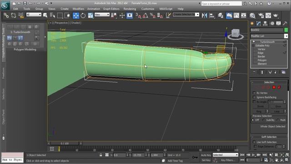This screenshot has width=291, height=164.
Task: Click the Mirror tool icon
Action: (204, 15)
